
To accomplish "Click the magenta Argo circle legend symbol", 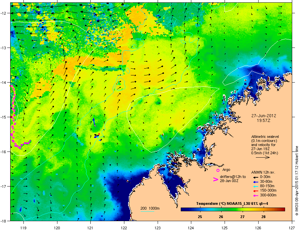I will click(x=218, y=170).
